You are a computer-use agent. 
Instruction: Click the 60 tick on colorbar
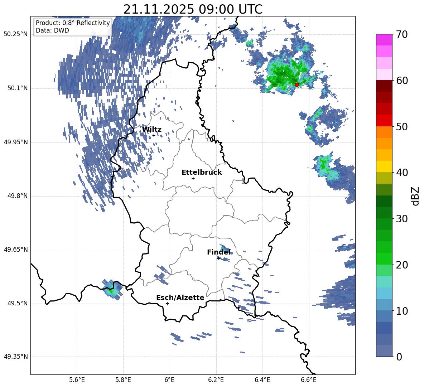(x=401, y=81)
